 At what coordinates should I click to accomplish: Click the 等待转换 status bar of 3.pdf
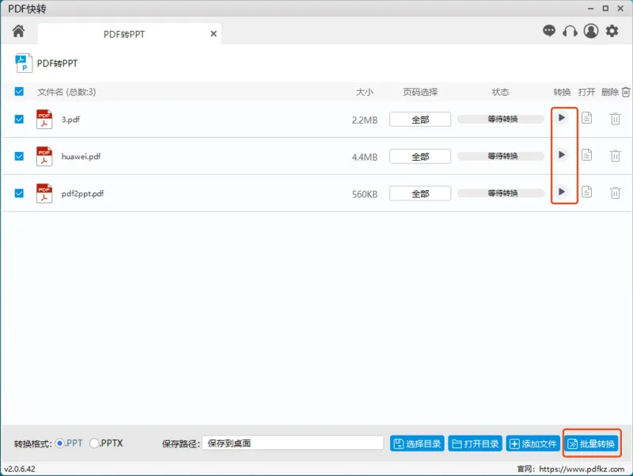[501, 120]
